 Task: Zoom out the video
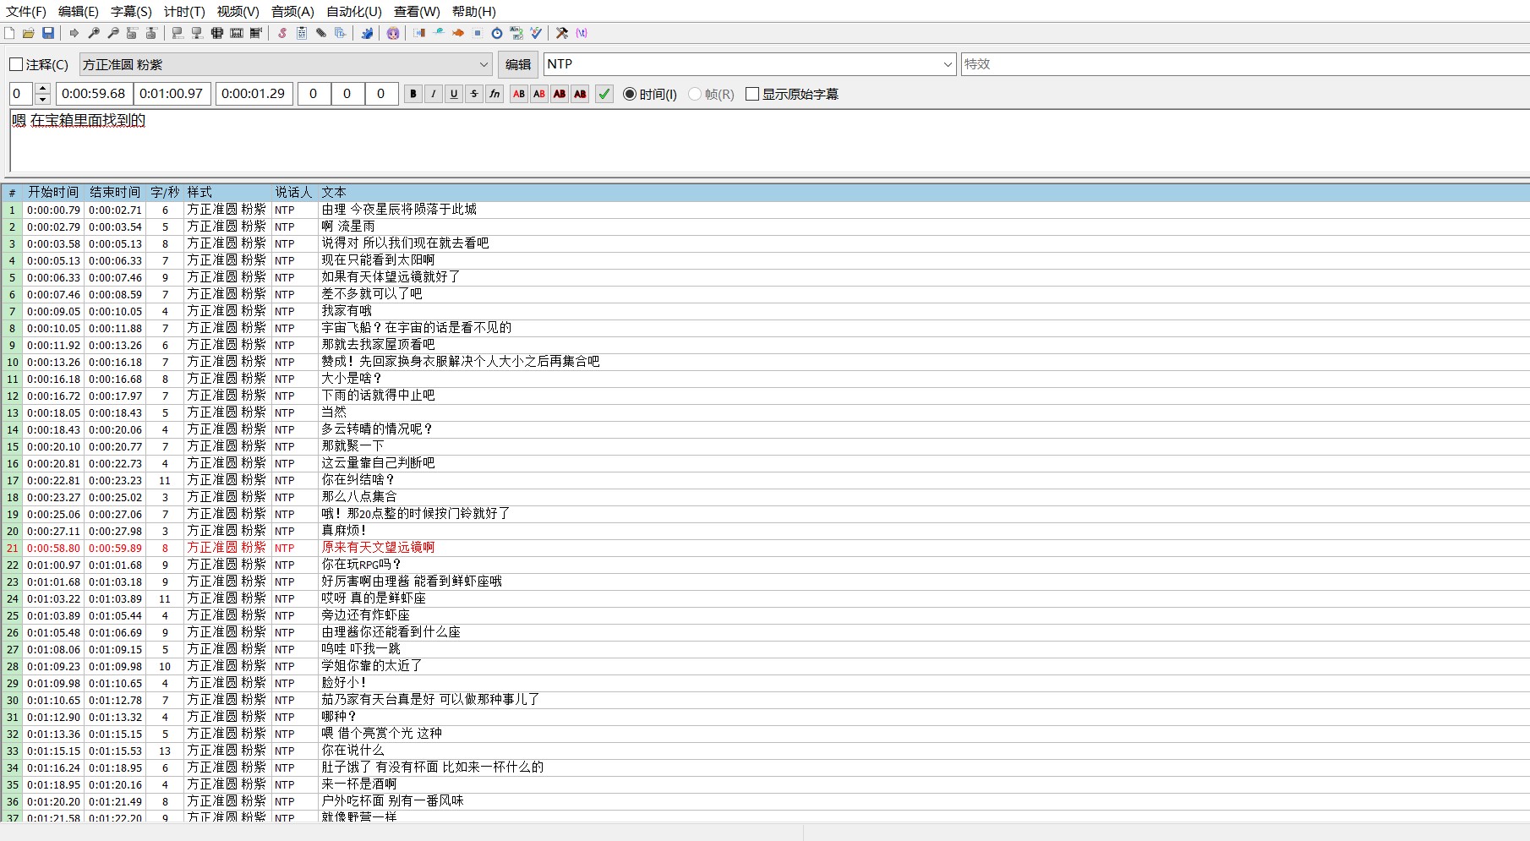113,33
